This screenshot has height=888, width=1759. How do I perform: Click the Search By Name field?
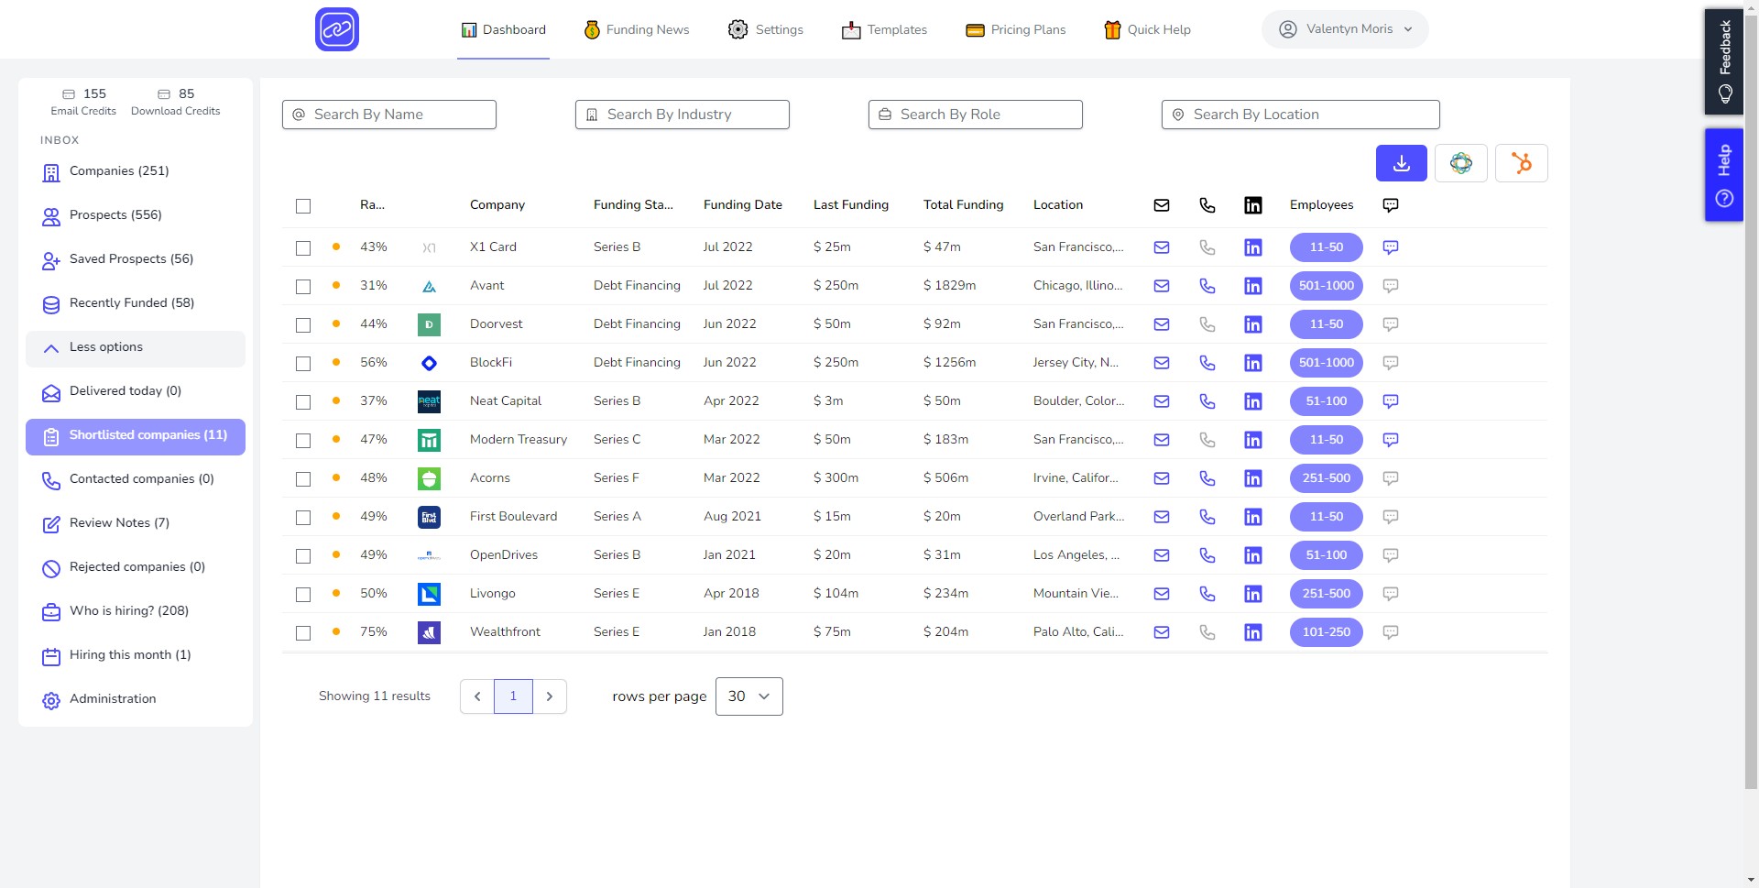[389, 115]
